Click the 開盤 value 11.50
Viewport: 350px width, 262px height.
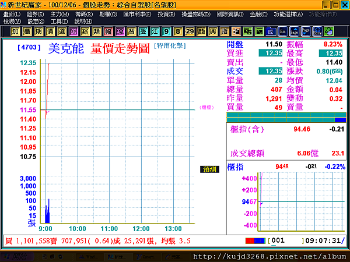pos(274,44)
